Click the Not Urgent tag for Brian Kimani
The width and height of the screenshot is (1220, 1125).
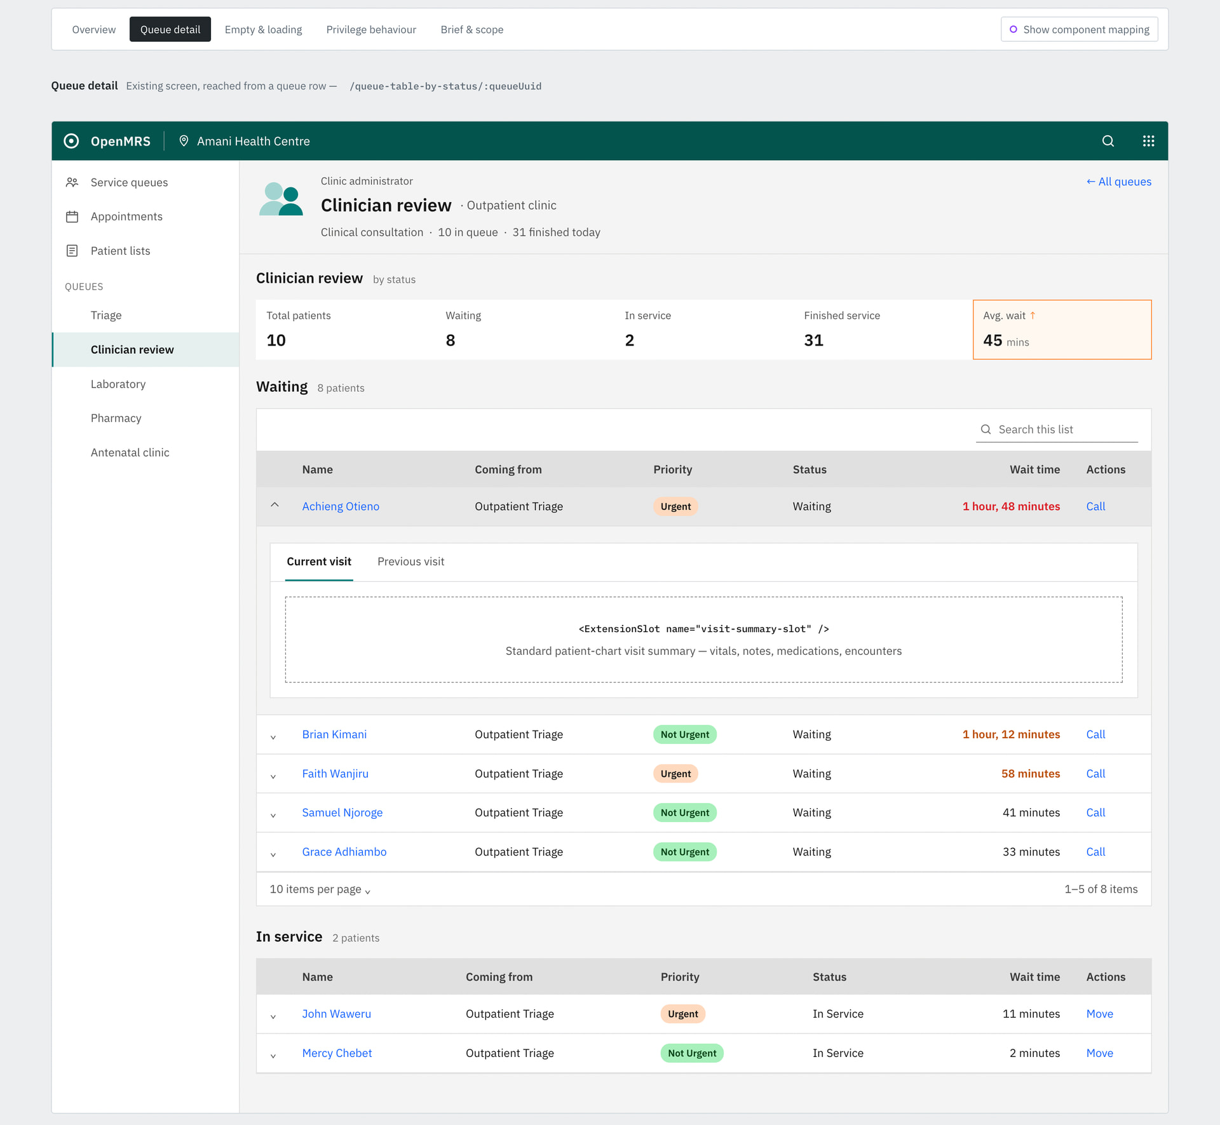click(x=685, y=734)
